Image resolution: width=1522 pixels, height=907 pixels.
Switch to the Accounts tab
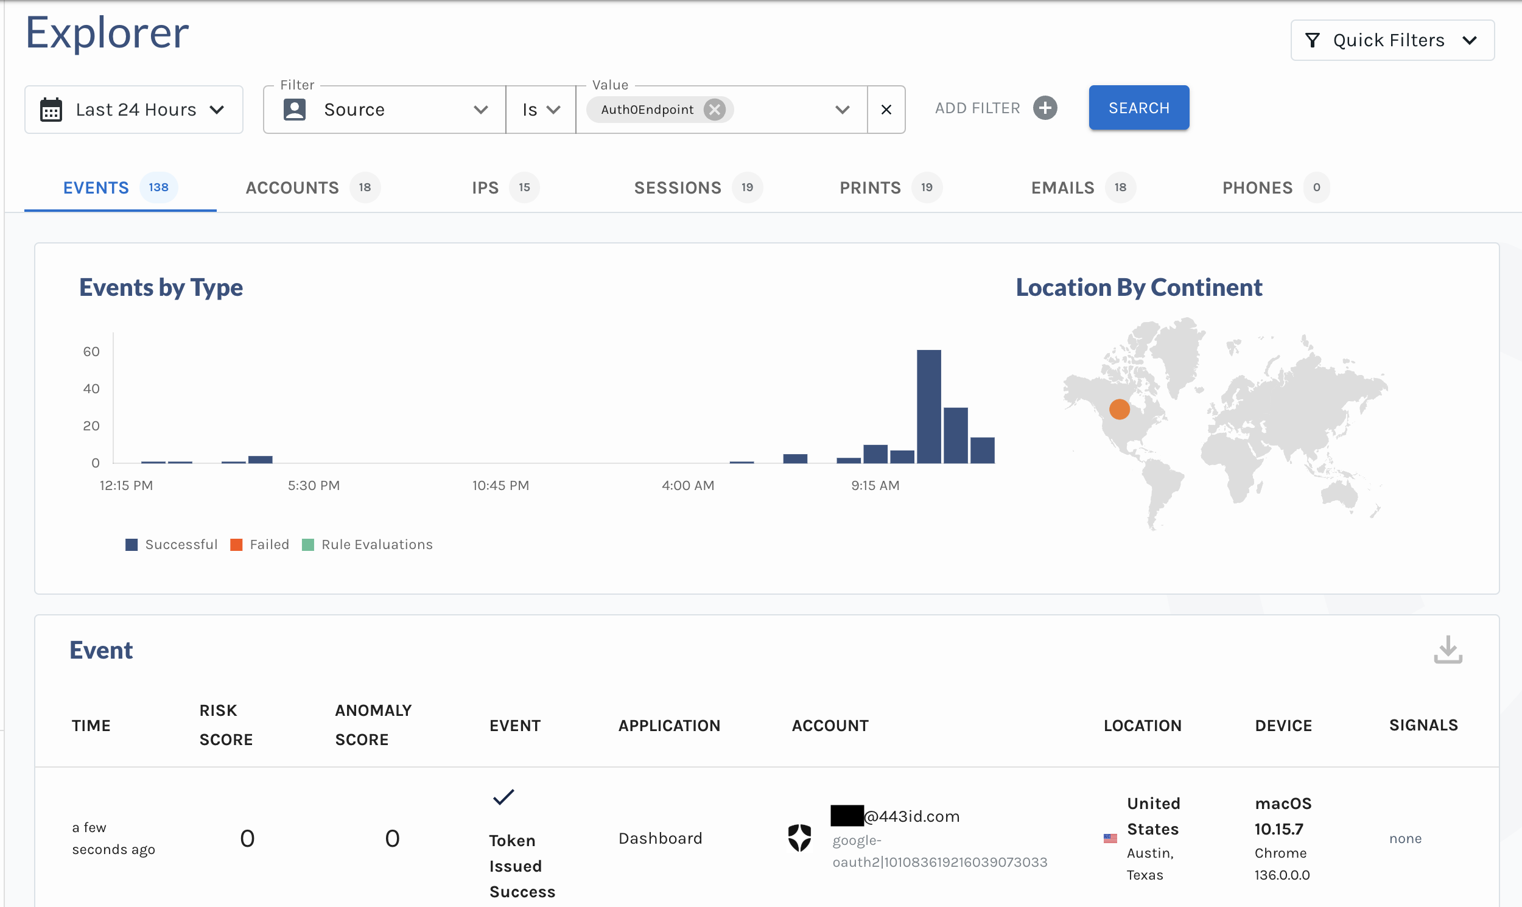point(292,187)
